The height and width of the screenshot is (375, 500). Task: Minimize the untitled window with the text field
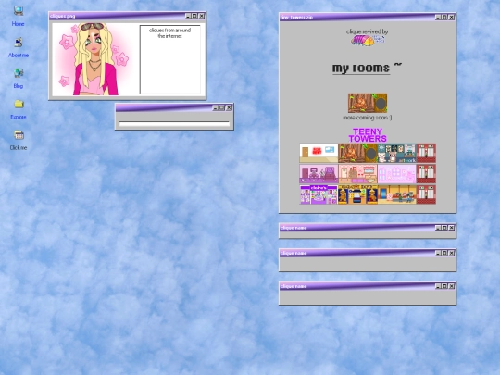pyautogui.click(x=215, y=107)
